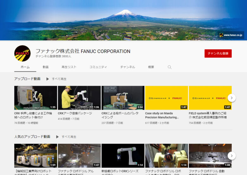Open FIELD system導入事例 yellow thumbnail
The width and height of the screenshot is (247, 175).
(x=210, y=98)
